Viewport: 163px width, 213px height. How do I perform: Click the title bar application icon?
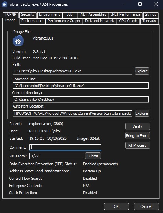tap(4, 4)
